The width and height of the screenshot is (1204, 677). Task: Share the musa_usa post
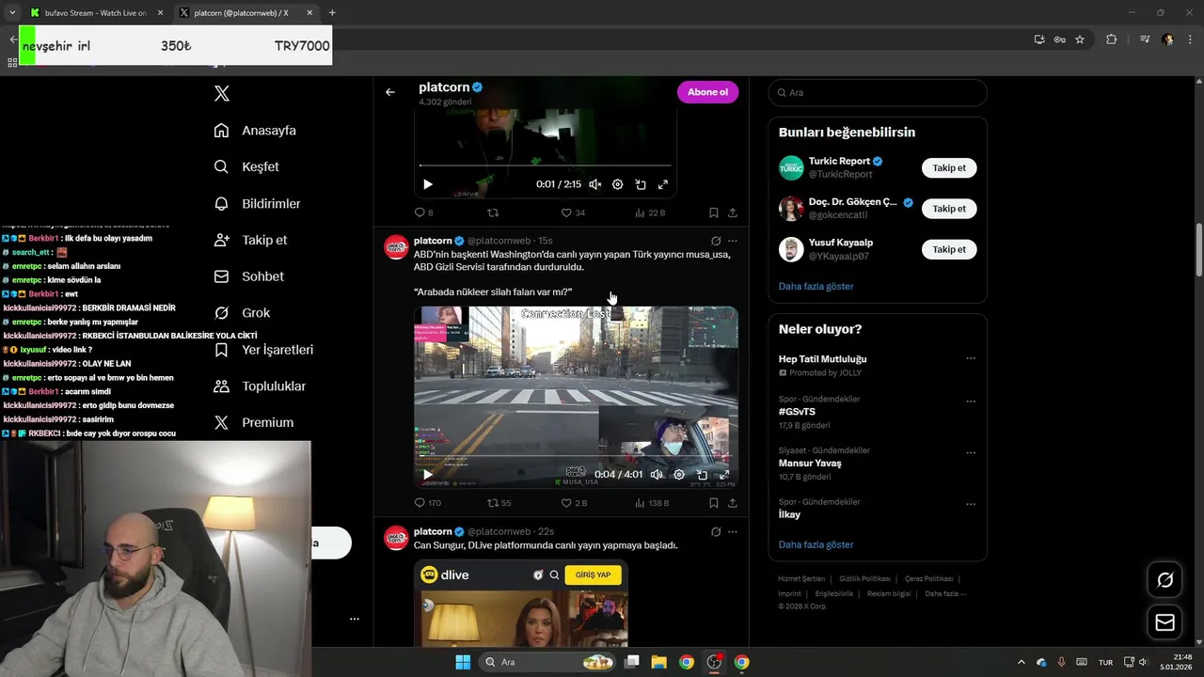[x=733, y=503]
